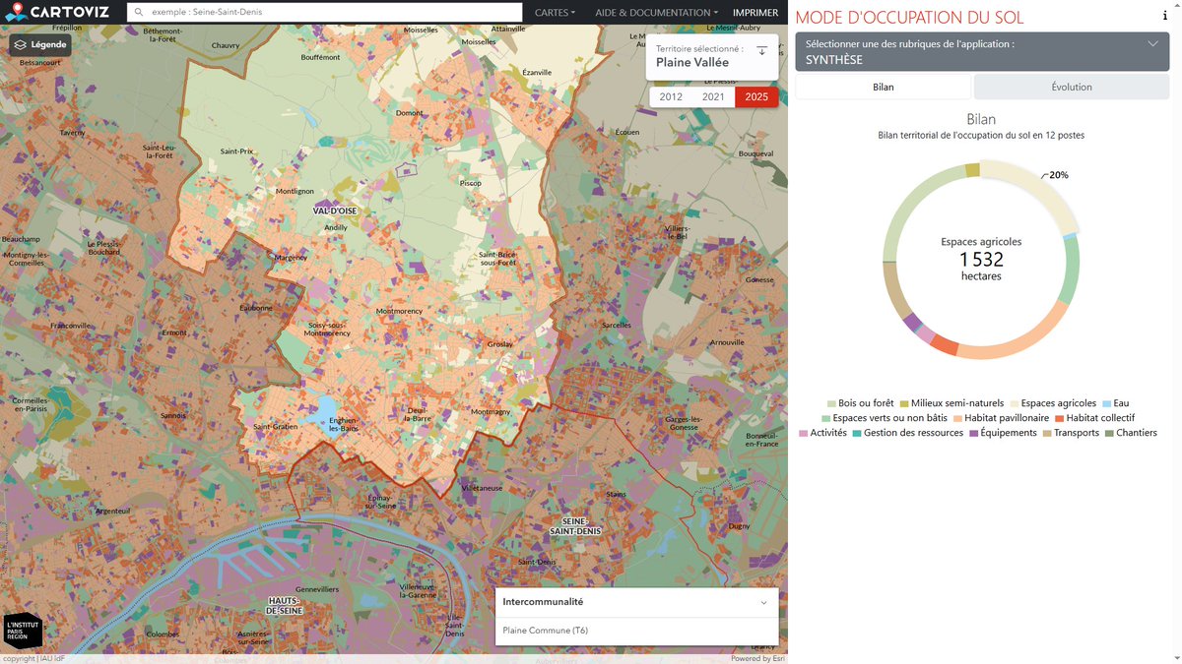Click Argenteuil label on the map

(112, 511)
